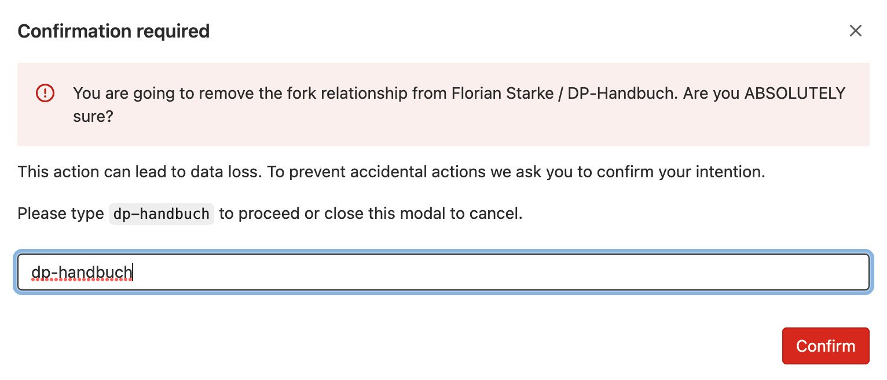The height and width of the screenshot is (380, 887).
Task: Place cursor in typed dp-handbuch text
Action: click(81, 272)
